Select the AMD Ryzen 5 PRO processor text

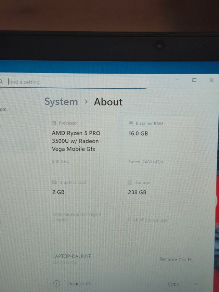[76, 141]
